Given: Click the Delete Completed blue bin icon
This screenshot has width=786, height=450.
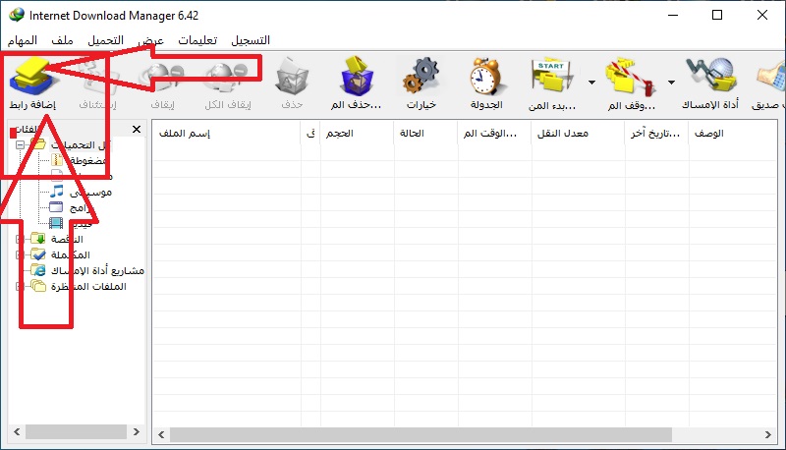Looking at the screenshot, I should (357, 77).
